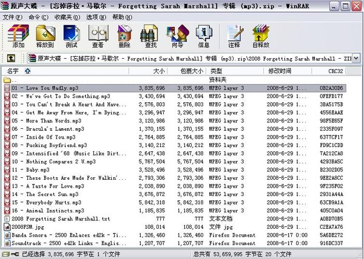Click image icon of 2008FSM.jpg
364x259 pixels.
click(x=7, y=227)
